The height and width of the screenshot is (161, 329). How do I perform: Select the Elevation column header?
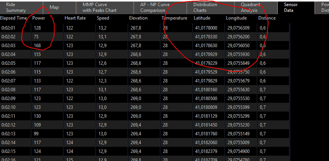[138, 18]
